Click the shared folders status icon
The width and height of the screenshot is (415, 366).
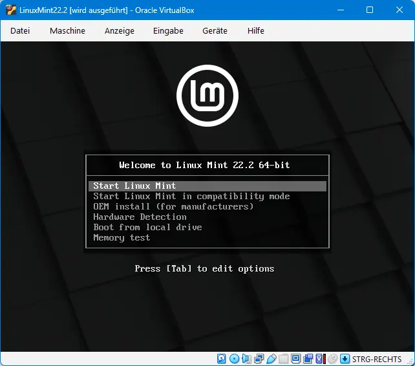point(284,359)
